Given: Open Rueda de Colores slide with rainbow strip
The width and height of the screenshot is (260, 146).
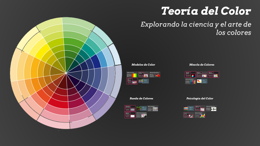Looking at the screenshot, I should (130, 108).
